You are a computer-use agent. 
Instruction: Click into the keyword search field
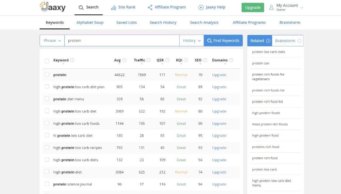(x=122, y=40)
